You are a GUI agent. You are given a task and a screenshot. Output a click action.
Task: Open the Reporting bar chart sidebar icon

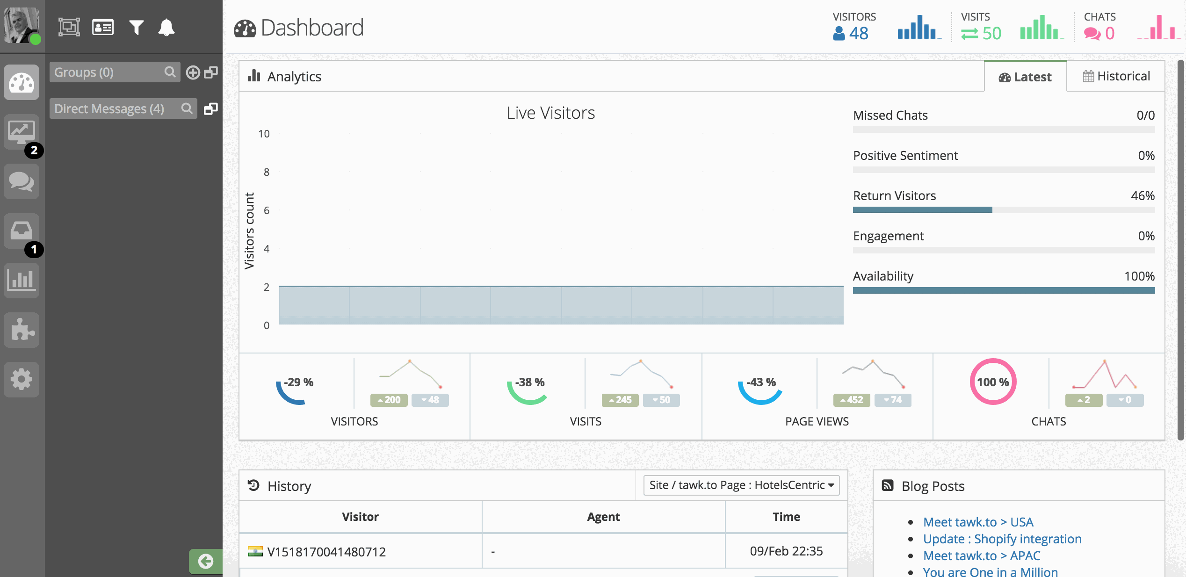[x=22, y=280]
